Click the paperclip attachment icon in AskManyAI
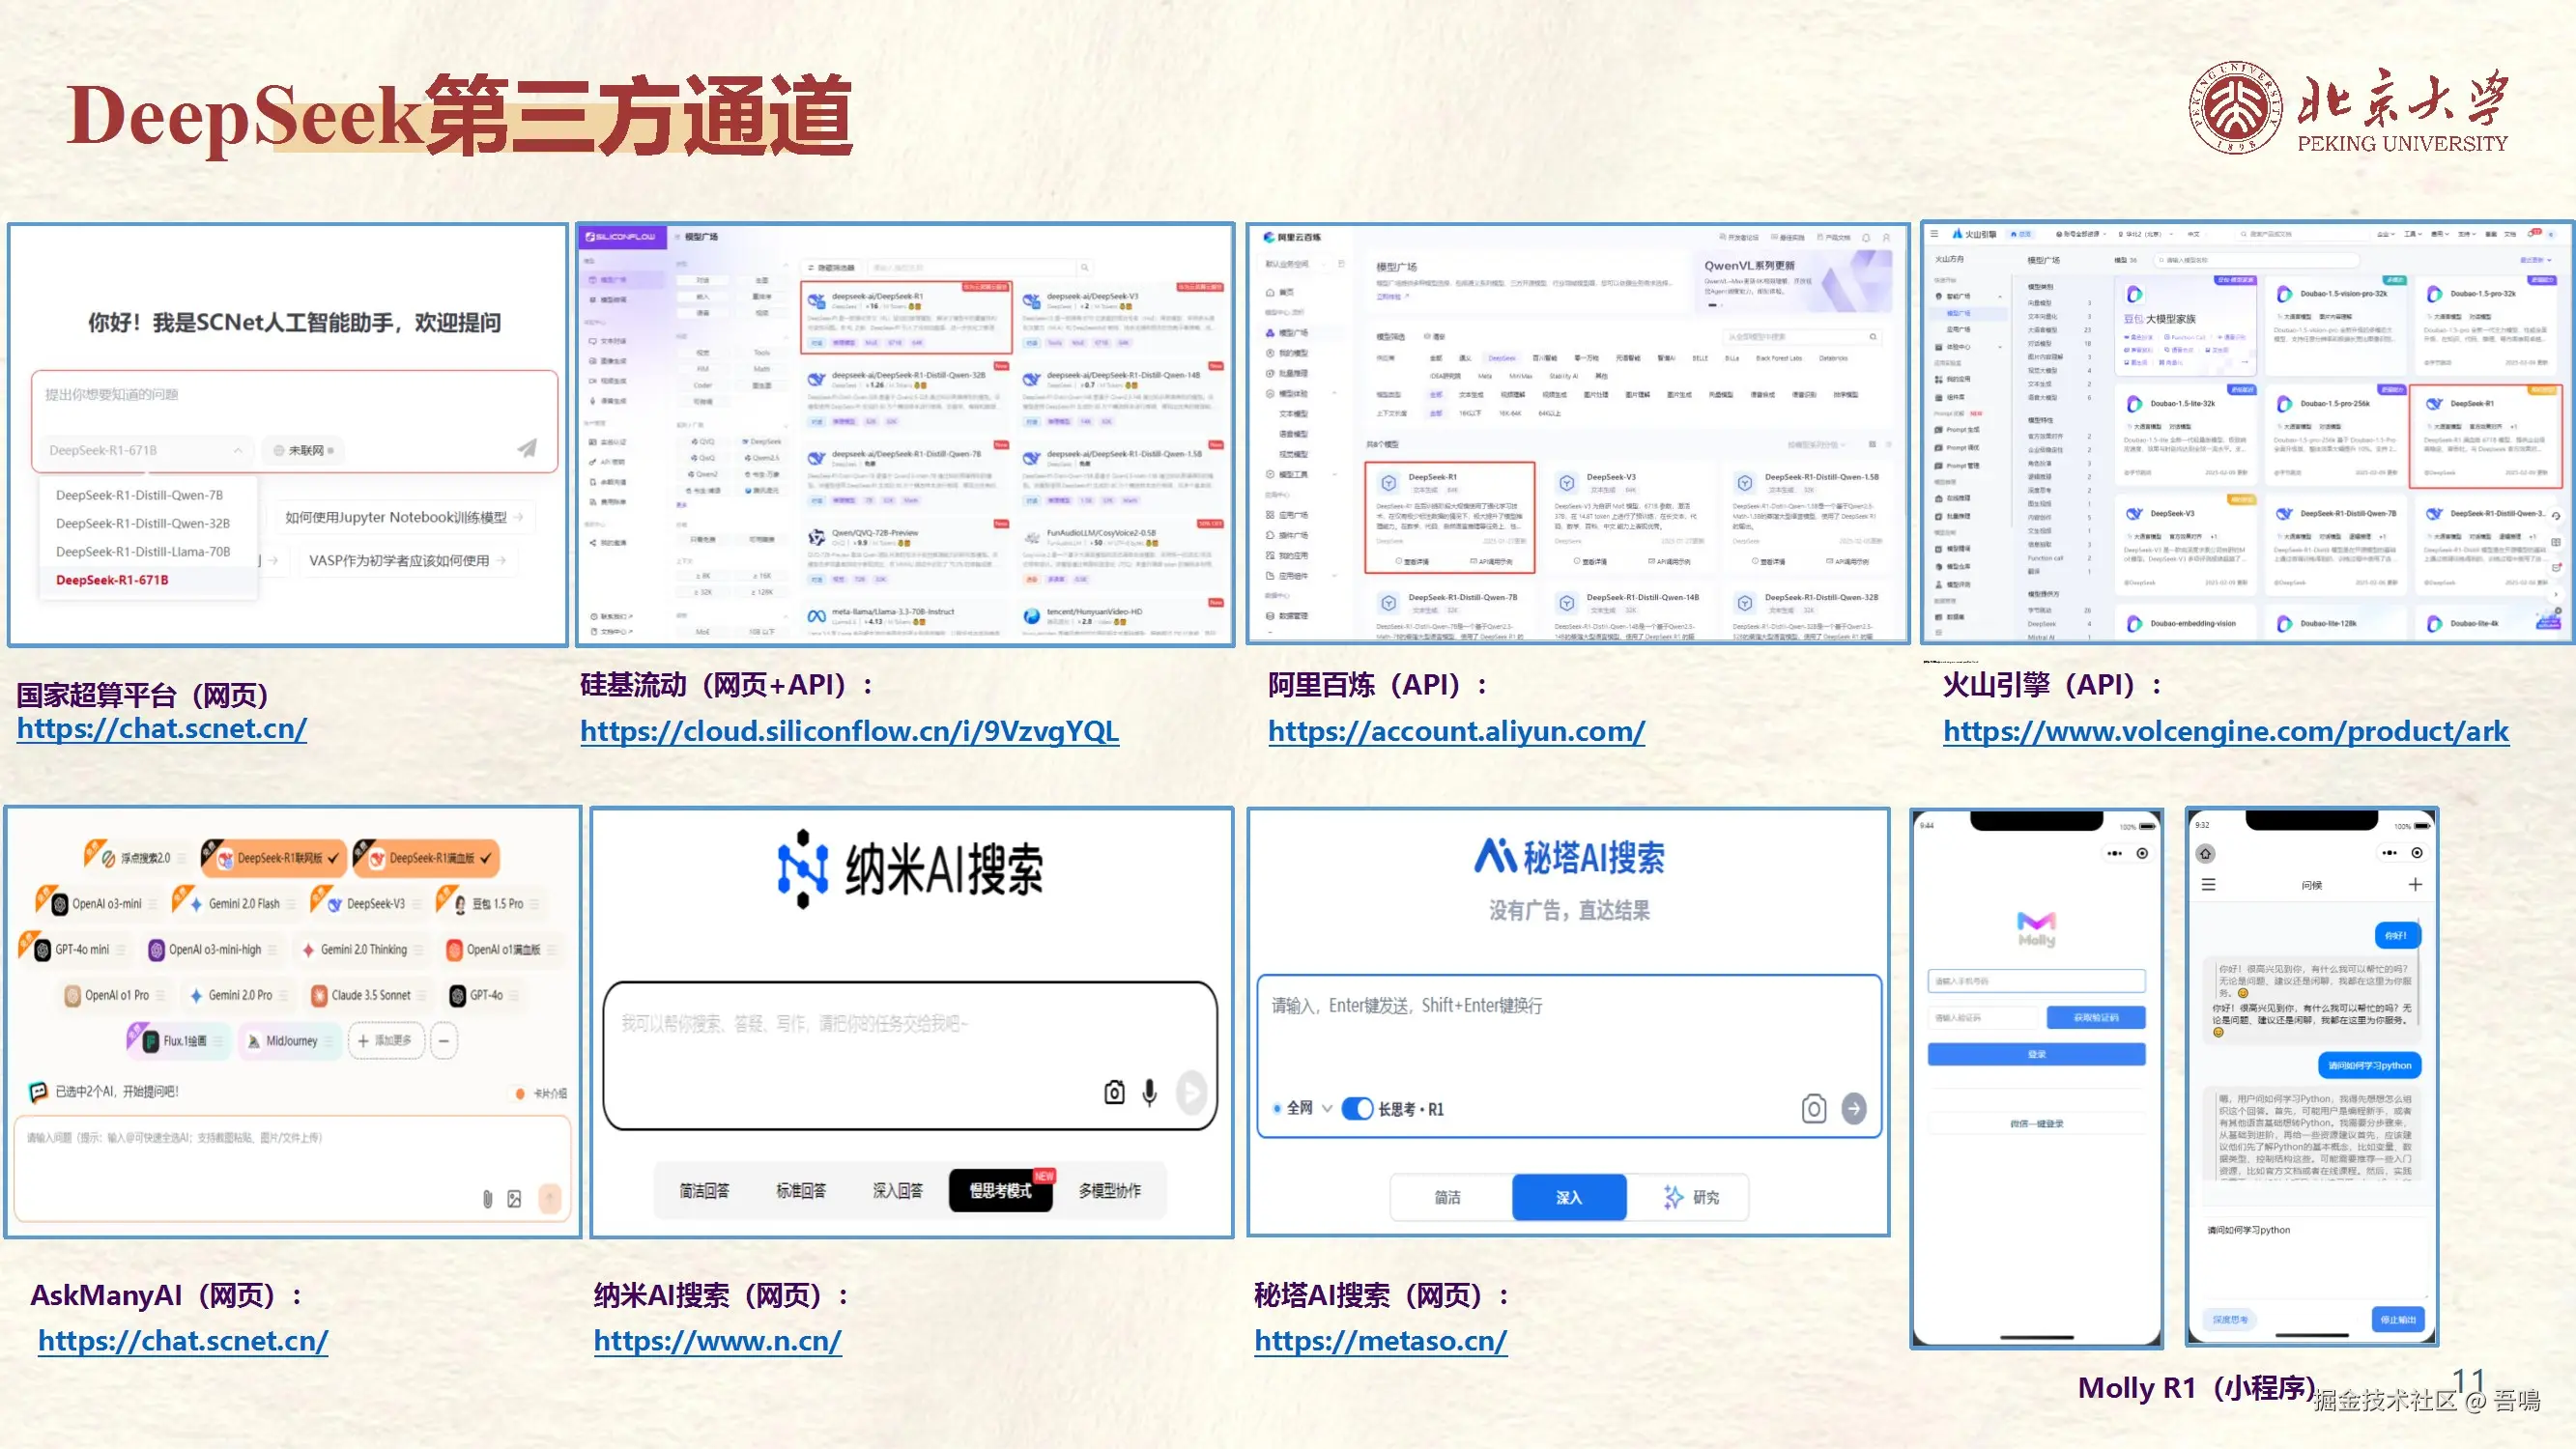 click(x=487, y=1198)
